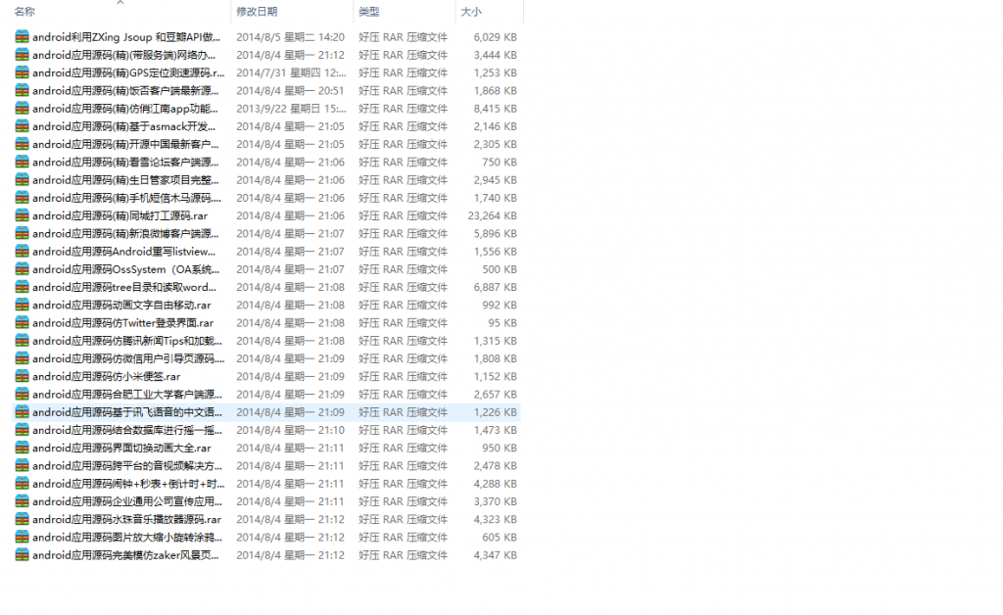Click the archive icon of 仿小米便签.rar
Viewport: 1003px width, 615px height.
tap(22, 376)
